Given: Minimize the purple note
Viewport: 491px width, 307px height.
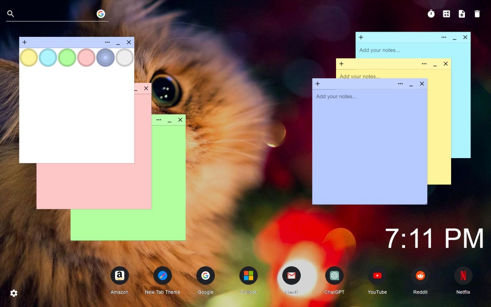Looking at the screenshot, I should (x=411, y=84).
